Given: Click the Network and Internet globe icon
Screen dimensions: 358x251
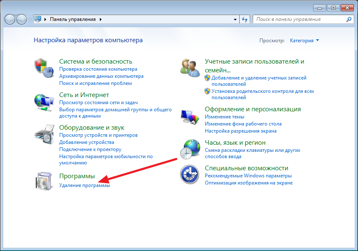Looking at the screenshot, I should 44,102.
